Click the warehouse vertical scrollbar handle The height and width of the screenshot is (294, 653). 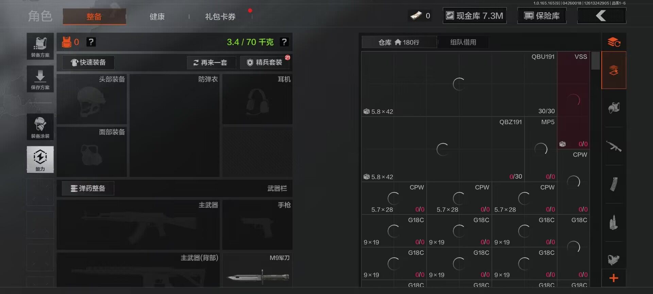coord(595,61)
